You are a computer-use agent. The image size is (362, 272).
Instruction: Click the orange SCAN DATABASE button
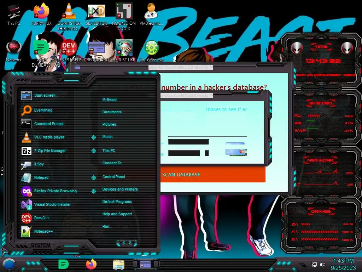(x=213, y=175)
